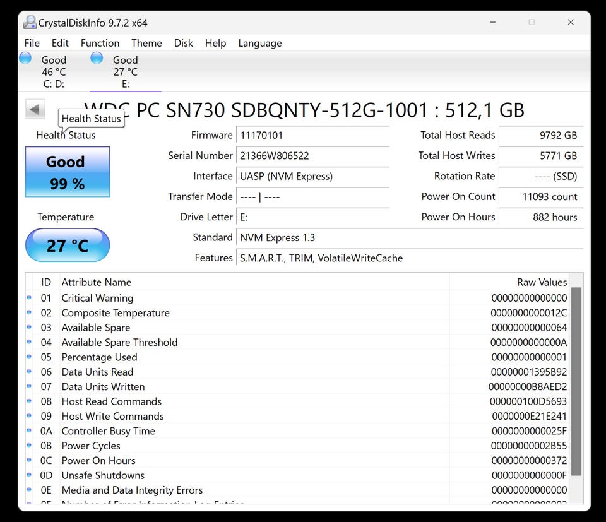Click the Power On Hours value 882 hours
This screenshot has width=606, height=522.
[541, 217]
